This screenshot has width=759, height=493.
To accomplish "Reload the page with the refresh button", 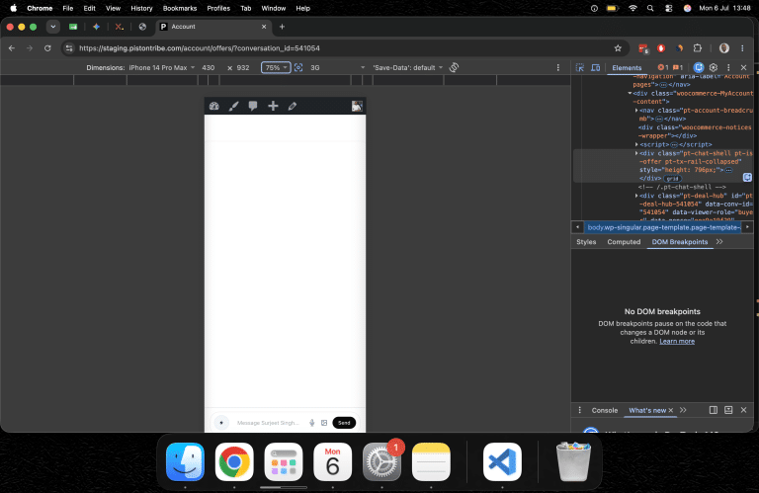I will pyautogui.click(x=47, y=47).
